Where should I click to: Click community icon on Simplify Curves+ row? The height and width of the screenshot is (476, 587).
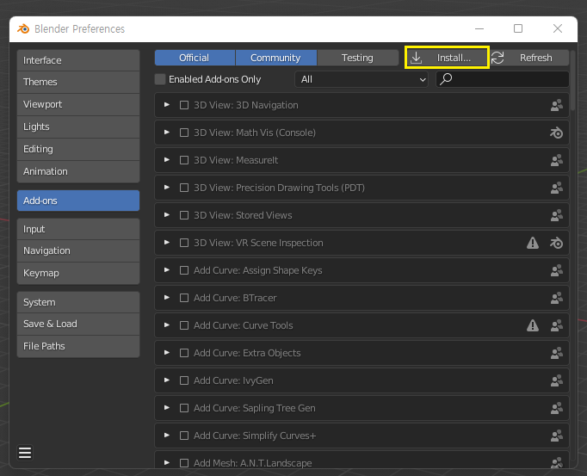pos(556,436)
